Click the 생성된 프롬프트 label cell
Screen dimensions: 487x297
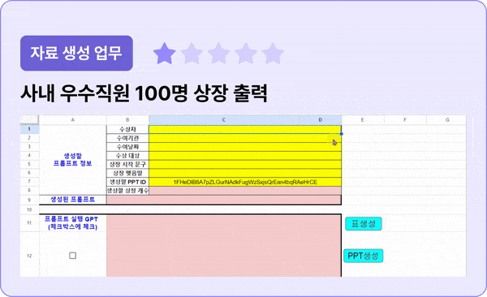click(73, 200)
